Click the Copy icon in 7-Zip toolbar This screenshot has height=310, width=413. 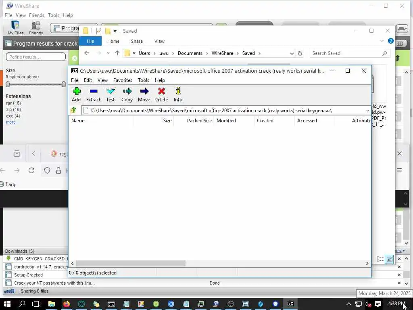coord(127,91)
